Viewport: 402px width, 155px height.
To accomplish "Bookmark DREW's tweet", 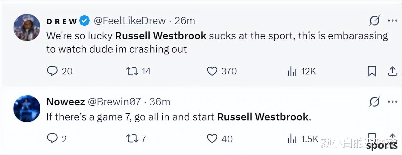I will [372, 71].
